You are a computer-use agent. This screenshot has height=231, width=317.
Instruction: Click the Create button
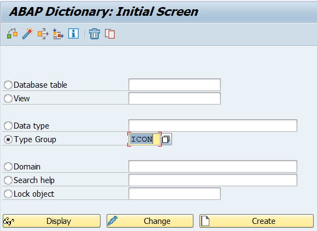pyautogui.click(x=257, y=221)
